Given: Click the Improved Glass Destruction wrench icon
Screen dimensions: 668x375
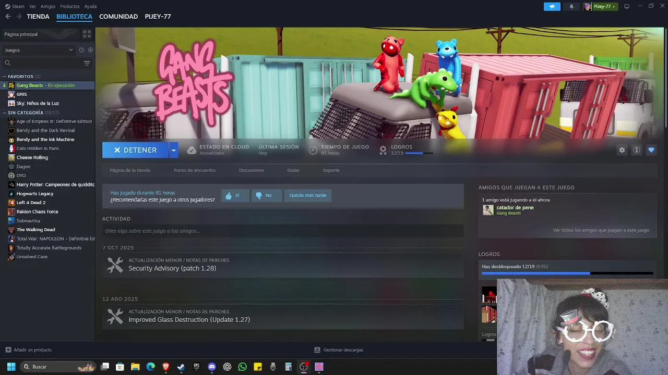Looking at the screenshot, I should [115, 316].
